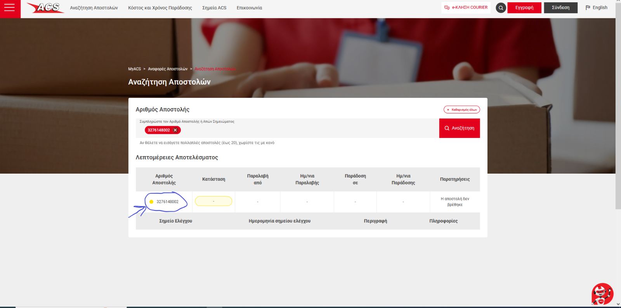Focus the shipment number input field
621x308 pixels.
[288, 128]
